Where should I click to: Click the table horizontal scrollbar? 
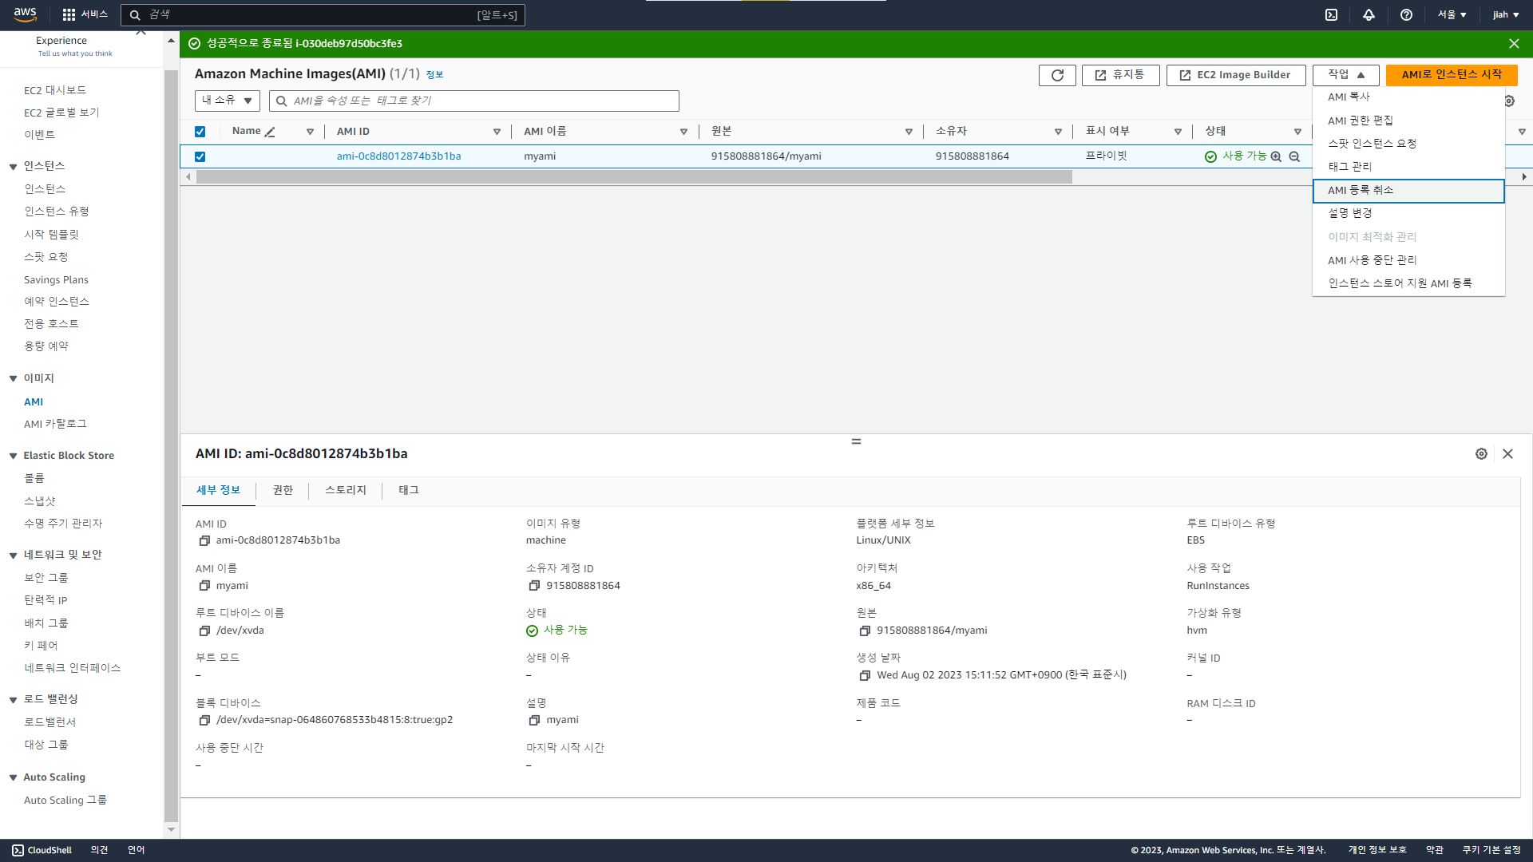(x=634, y=177)
